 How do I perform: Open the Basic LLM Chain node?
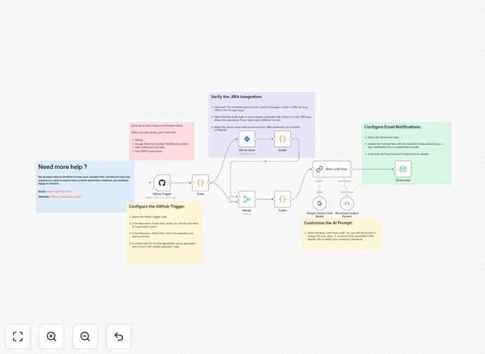[x=332, y=169]
